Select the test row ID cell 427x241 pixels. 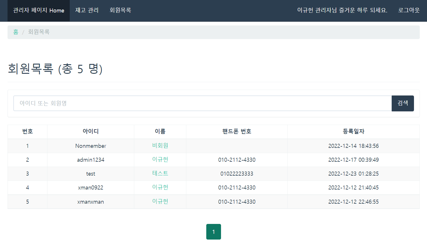90,174
